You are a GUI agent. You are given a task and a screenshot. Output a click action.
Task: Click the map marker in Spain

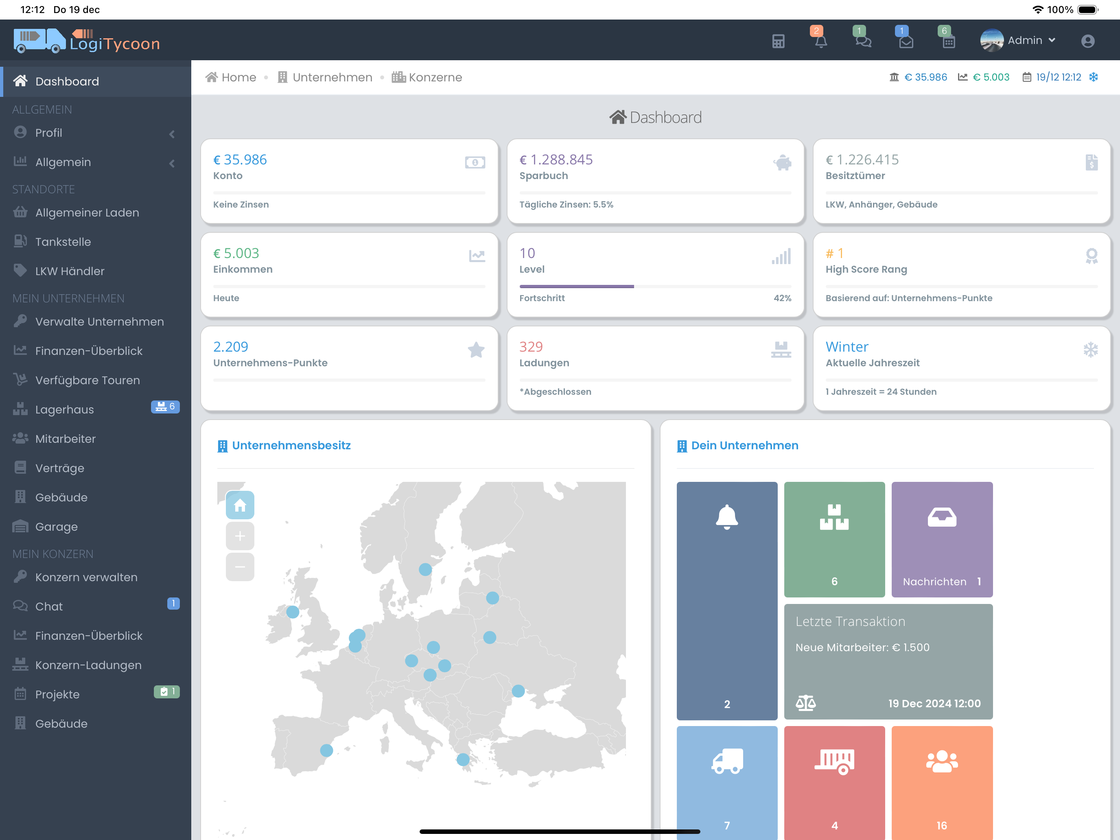[326, 750]
